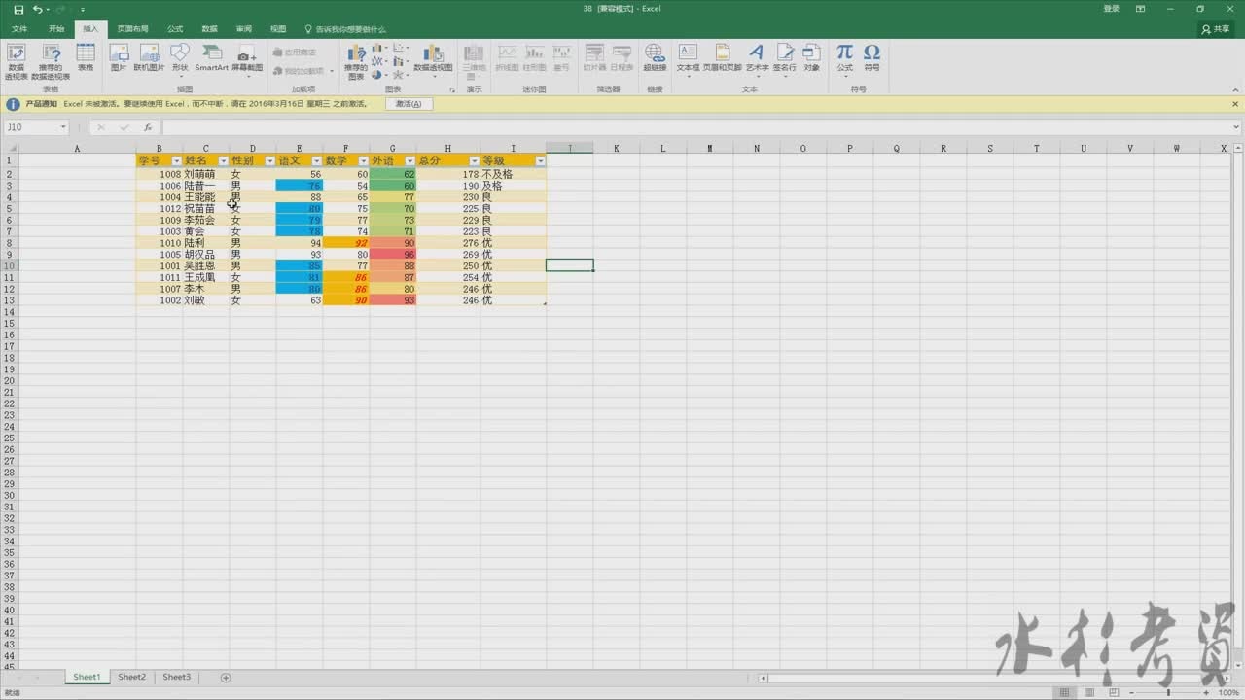
Task: Open the filter dropdown for 外语 column
Action: (409, 160)
